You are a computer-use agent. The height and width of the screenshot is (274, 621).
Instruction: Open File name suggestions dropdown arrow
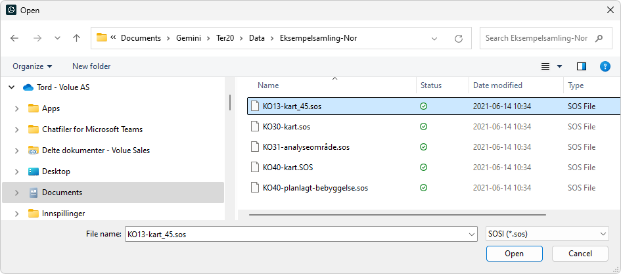point(472,235)
